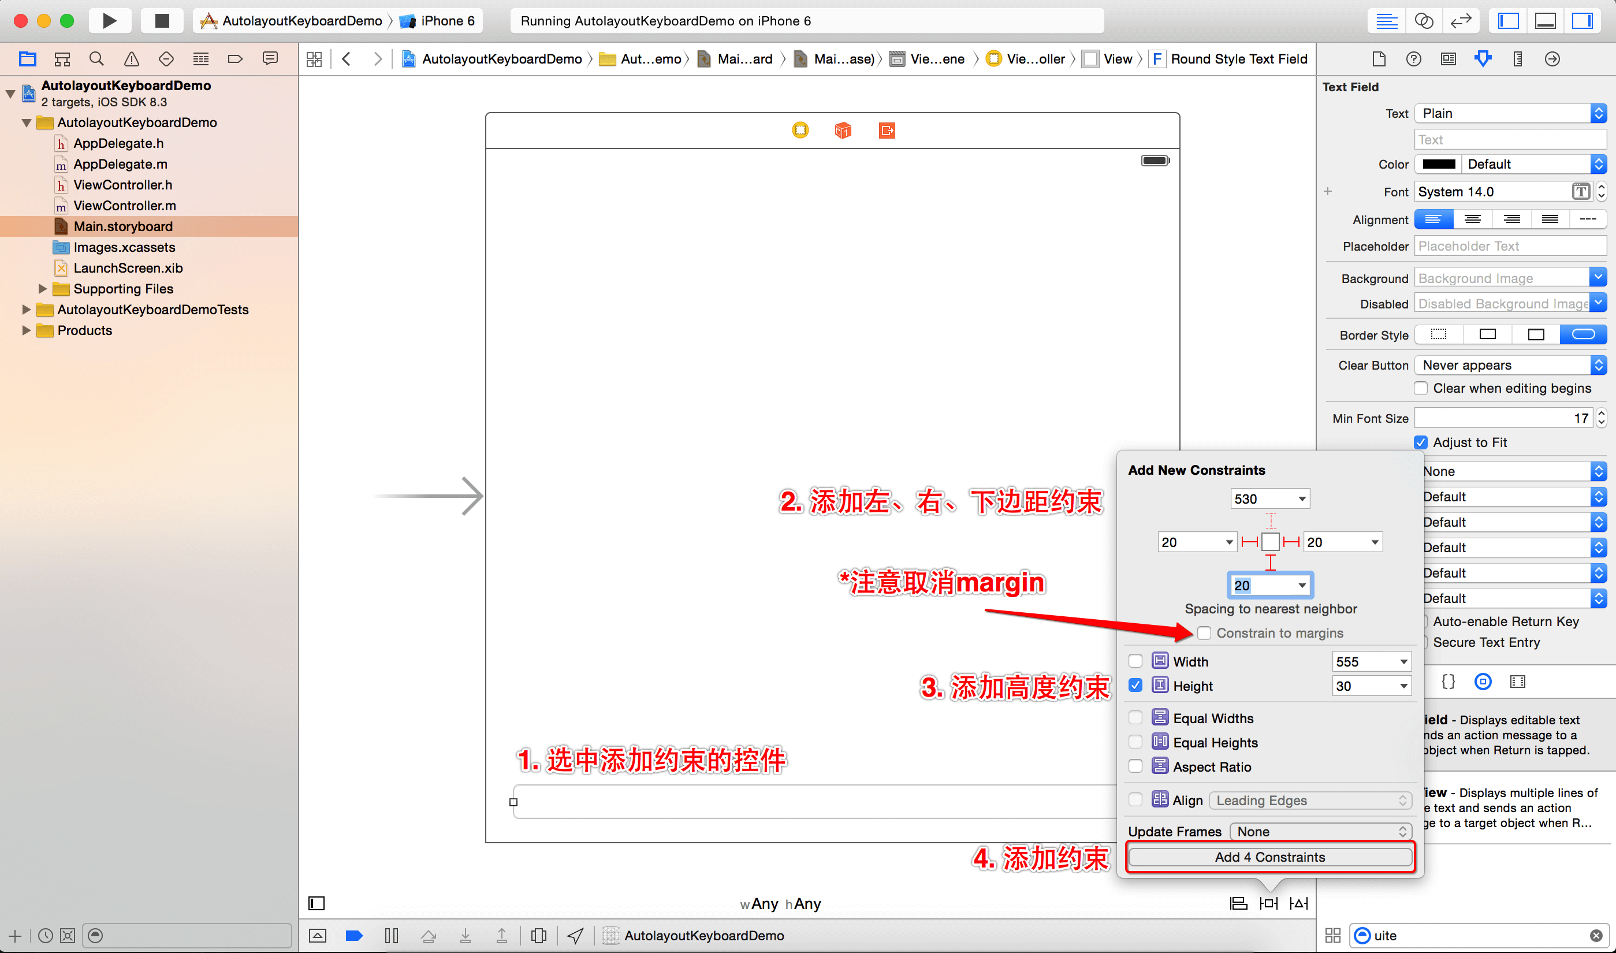Click View in the jump bar breadcrumb

click(x=1117, y=59)
